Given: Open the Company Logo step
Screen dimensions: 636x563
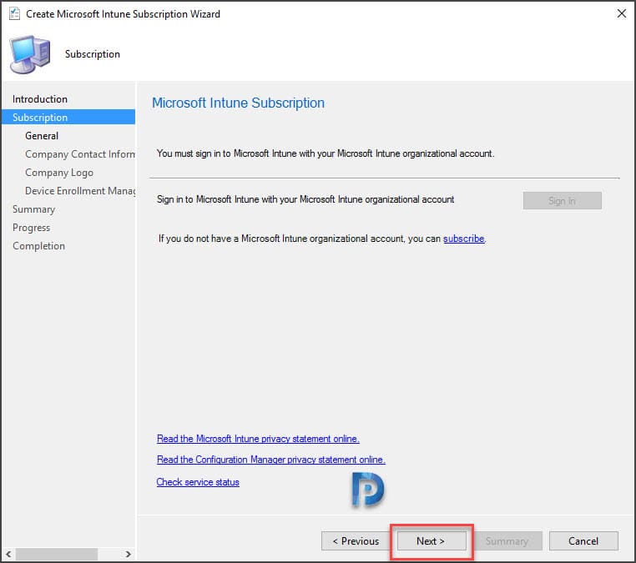Looking at the screenshot, I should (59, 173).
